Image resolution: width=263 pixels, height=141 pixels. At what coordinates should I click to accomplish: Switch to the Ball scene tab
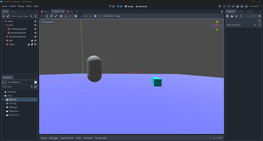coord(70,11)
